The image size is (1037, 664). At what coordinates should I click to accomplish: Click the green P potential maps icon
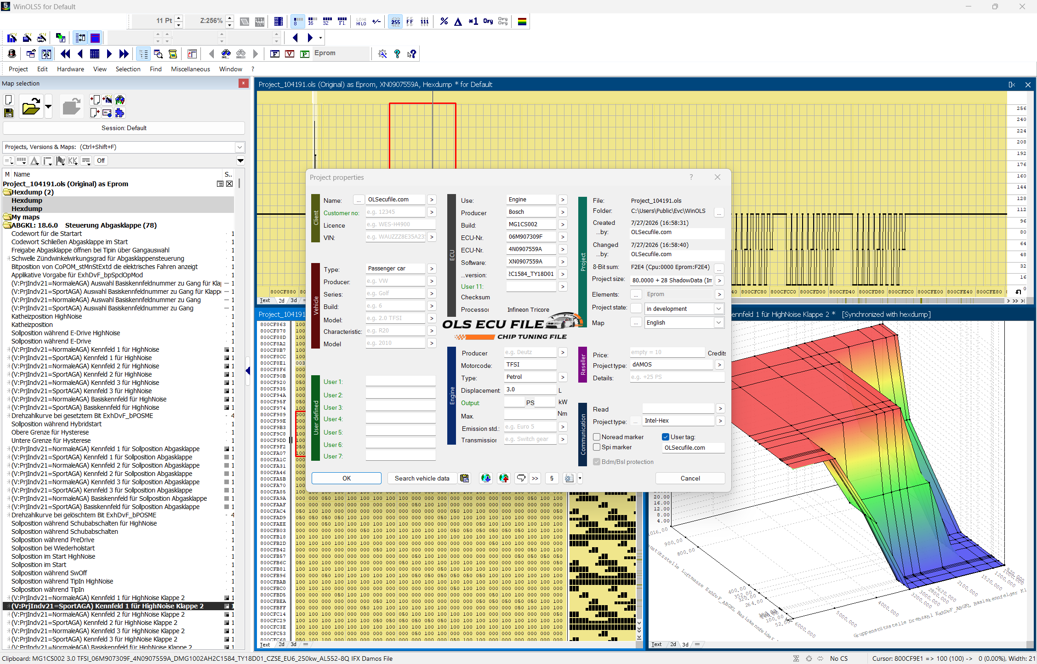pyautogui.click(x=304, y=54)
